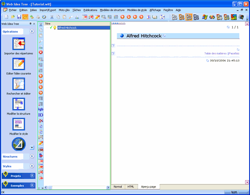Click the 'ID' icon in vertical toolbar

[41, 115]
